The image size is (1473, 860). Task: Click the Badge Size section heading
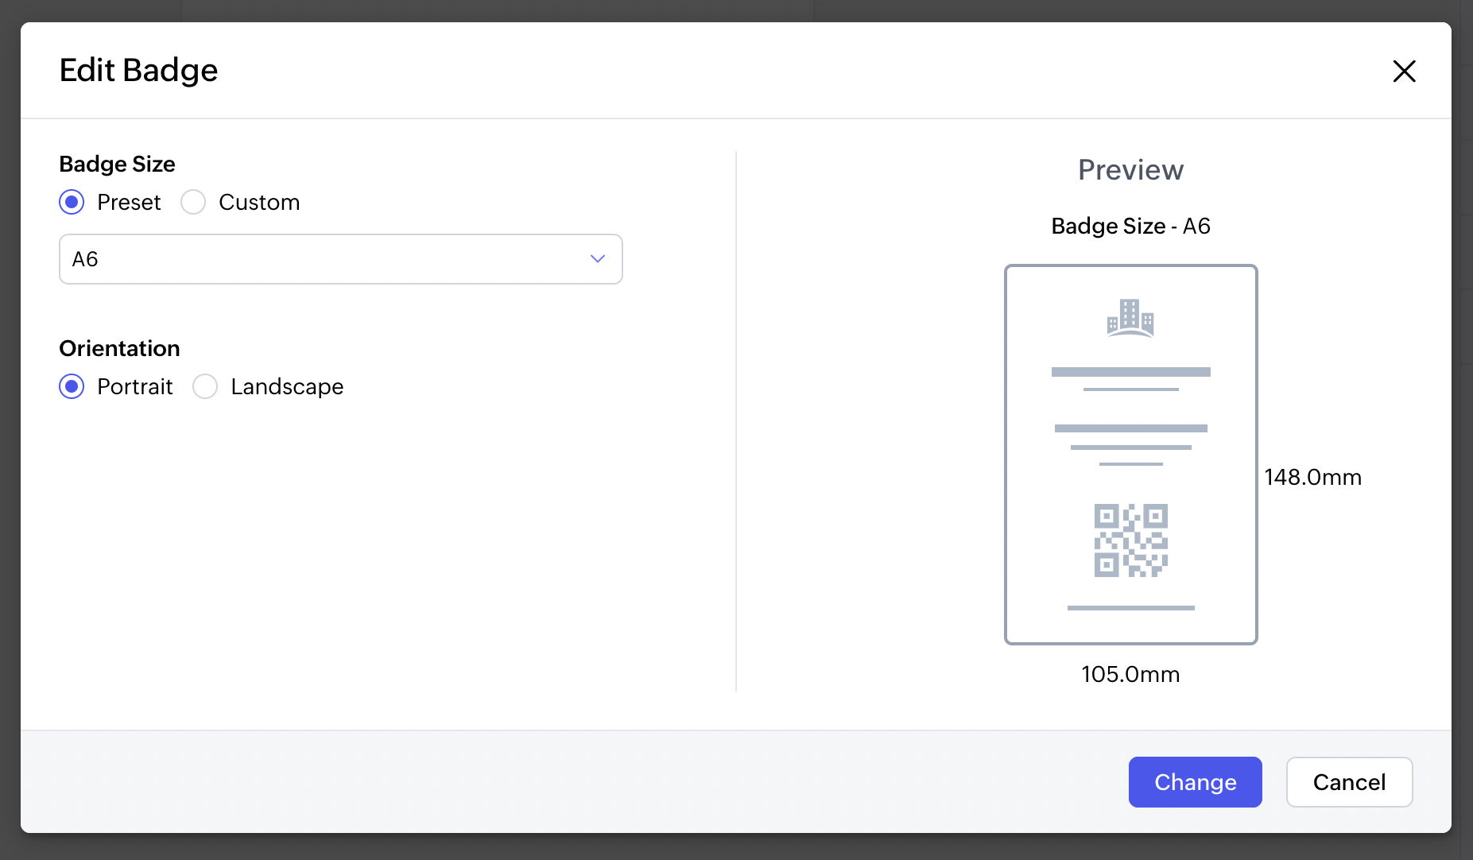[117, 164]
